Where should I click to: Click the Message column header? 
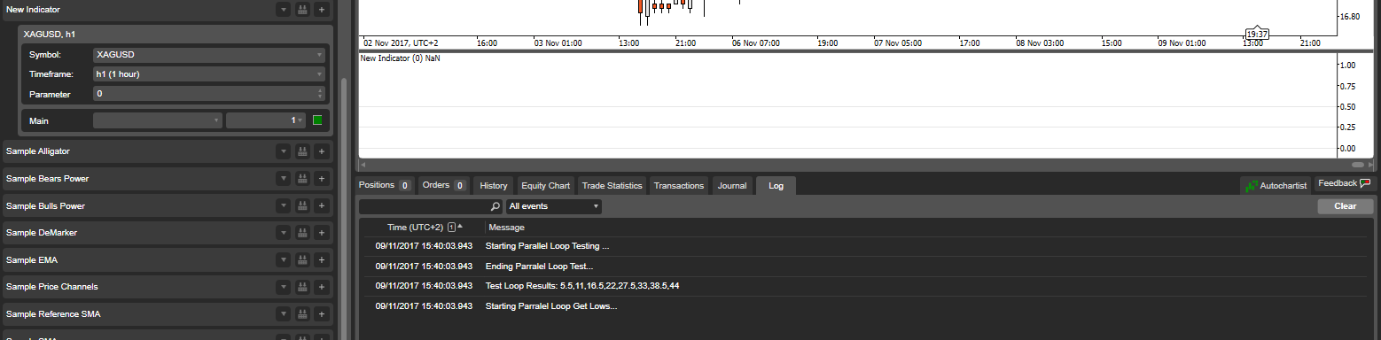507,228
